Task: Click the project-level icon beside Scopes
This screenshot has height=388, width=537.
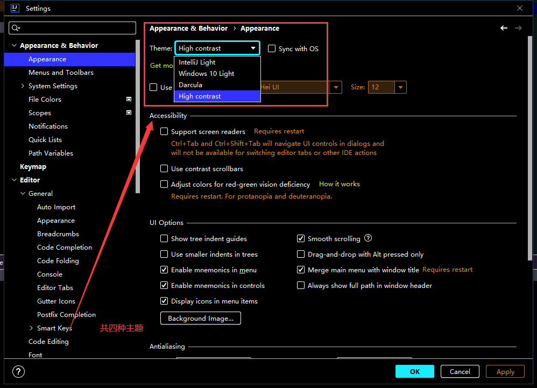Action: tap(129, 112)
